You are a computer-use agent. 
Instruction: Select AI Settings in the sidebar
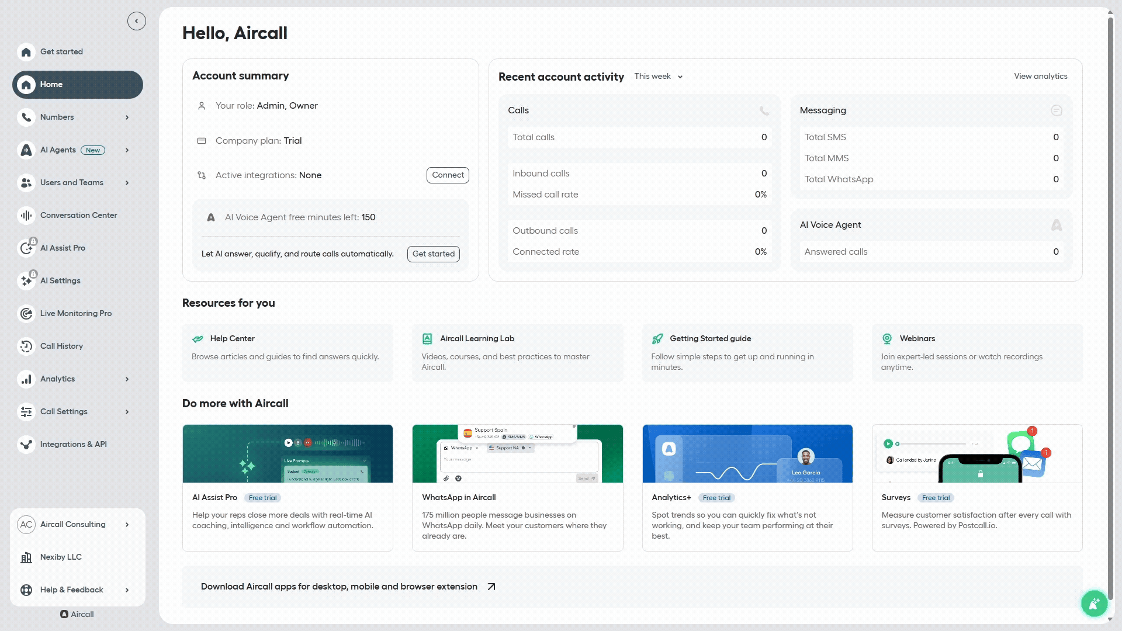tap(78, 281)
